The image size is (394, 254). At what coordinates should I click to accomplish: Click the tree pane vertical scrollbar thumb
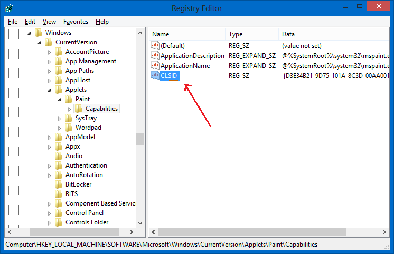coord(140,139)
